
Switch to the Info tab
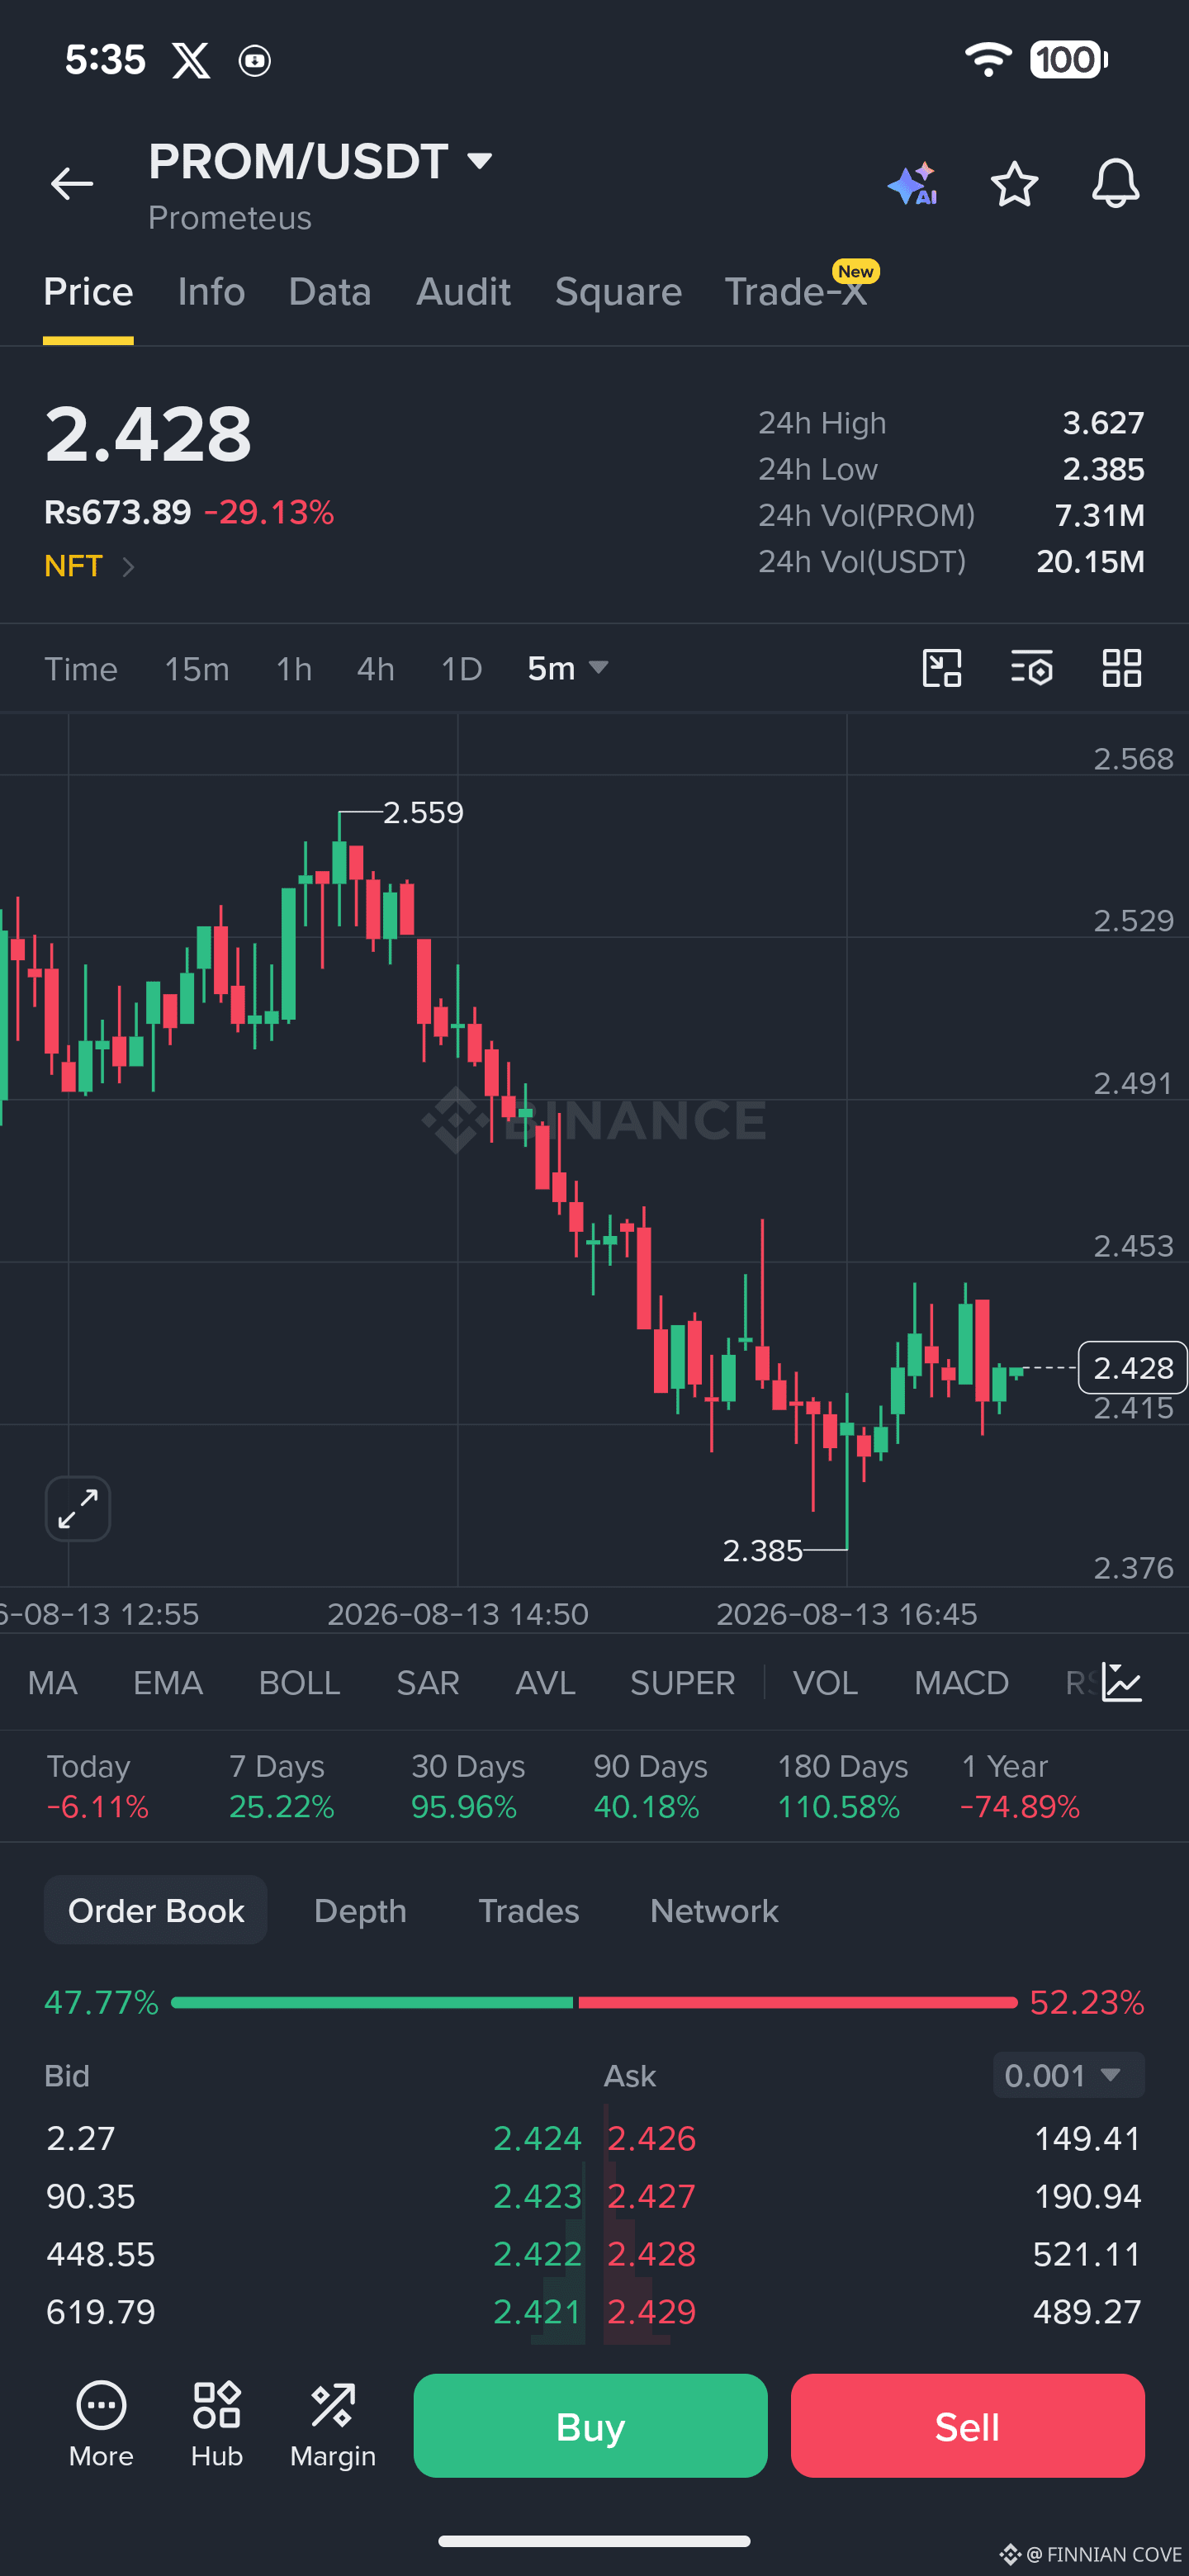pyautogui.click(x=211, y=292)
